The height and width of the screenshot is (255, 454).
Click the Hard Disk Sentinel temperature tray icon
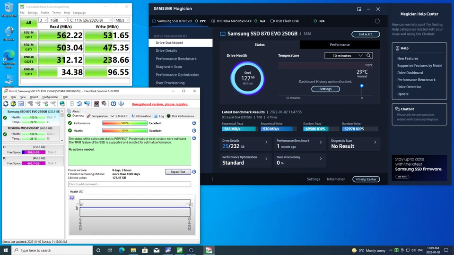tap(396, 250)
